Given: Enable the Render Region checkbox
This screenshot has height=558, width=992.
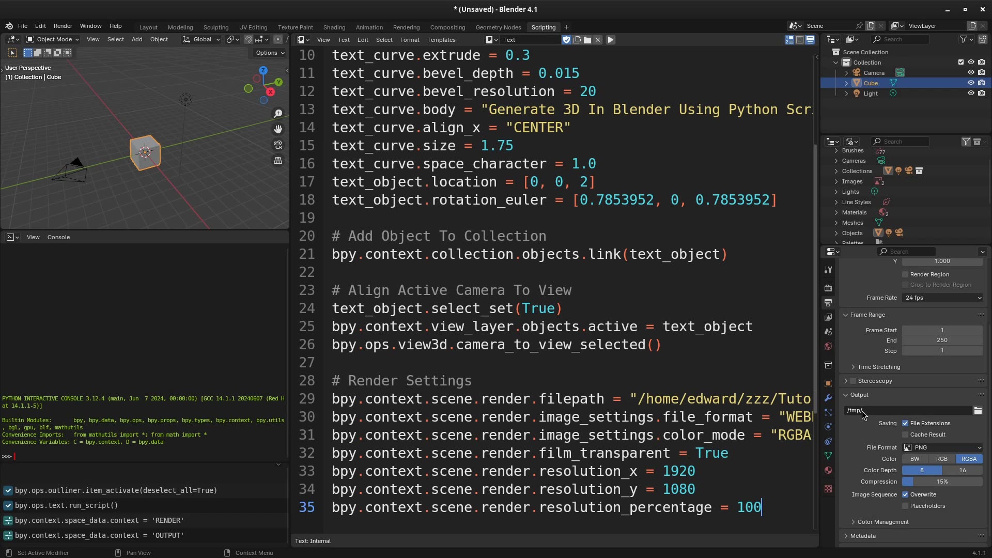Looking at the screenshot, I should point(905,274).
